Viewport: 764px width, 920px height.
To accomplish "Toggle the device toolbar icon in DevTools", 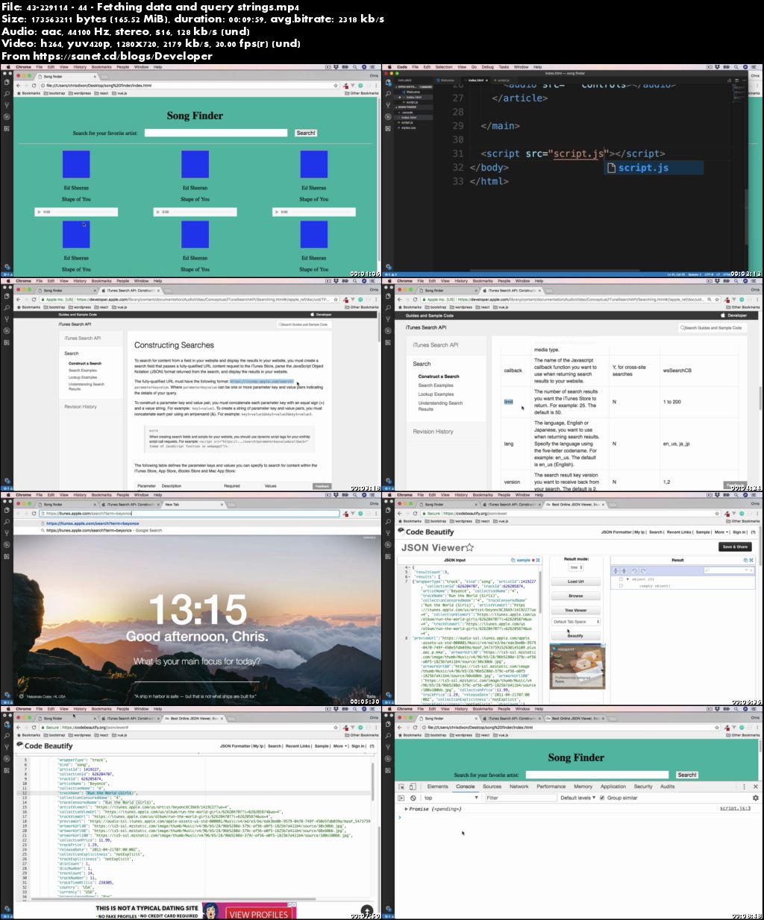I will [412, 787].
